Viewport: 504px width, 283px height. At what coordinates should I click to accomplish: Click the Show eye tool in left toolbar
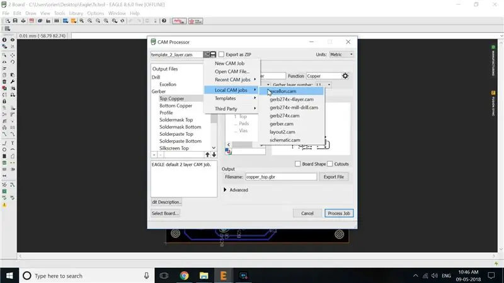click(13, 40)
